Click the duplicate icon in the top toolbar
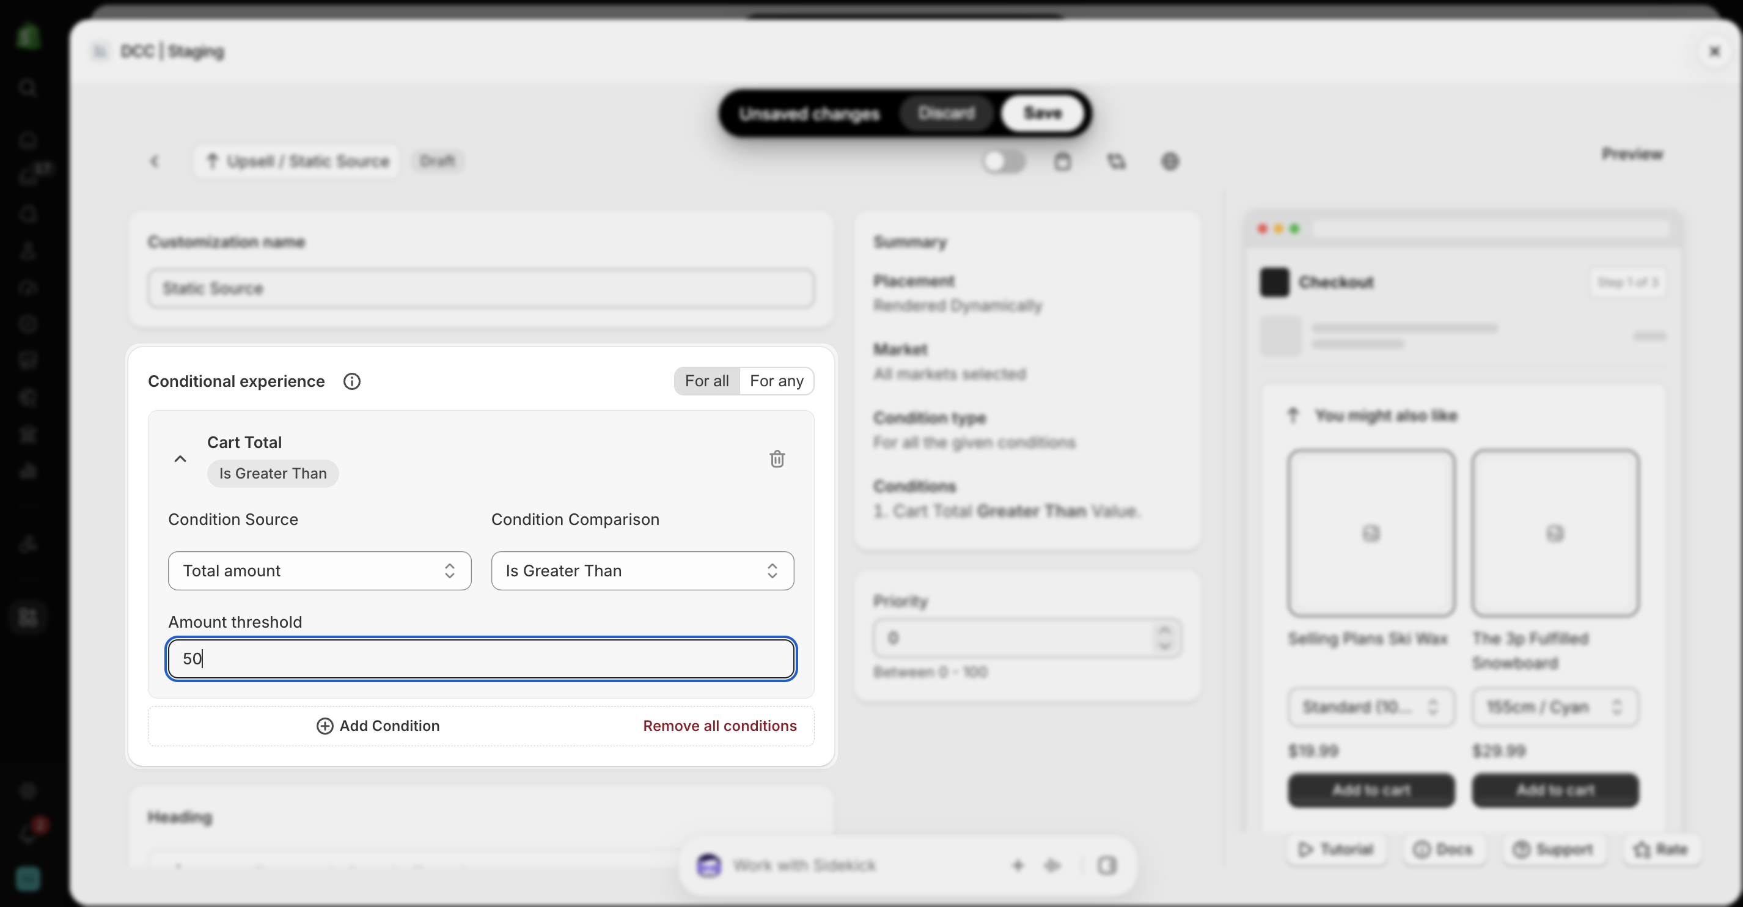 [x=1117, y=161]
